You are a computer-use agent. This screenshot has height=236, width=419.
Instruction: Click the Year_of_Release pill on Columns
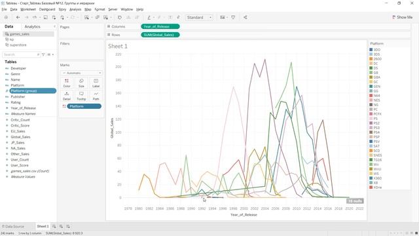(x=160, y=26)
